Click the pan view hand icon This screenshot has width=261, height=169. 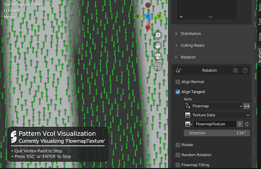[157, 46]
